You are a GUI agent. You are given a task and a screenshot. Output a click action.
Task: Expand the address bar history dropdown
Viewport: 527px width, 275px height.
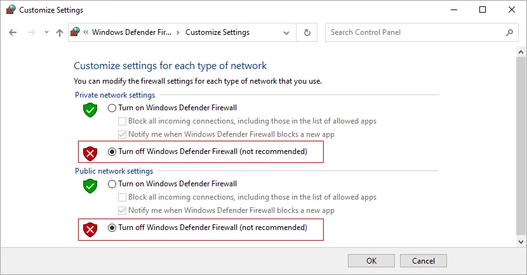[x=286, y=33]
